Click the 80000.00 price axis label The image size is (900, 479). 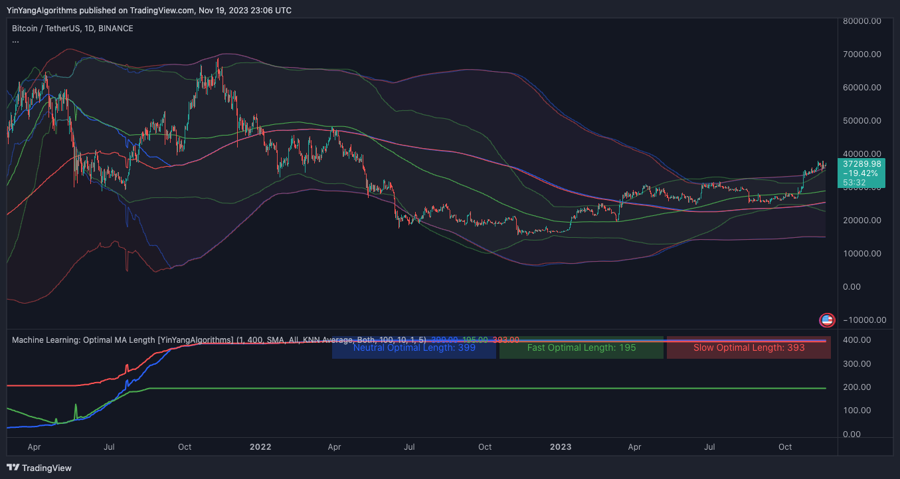861,21
